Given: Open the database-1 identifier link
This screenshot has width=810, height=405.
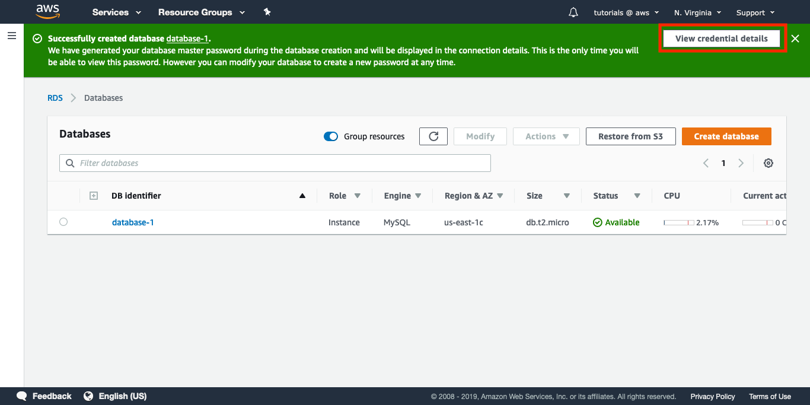Looking at the screenshot, I should pyautogui.click(x=133, y=222).
